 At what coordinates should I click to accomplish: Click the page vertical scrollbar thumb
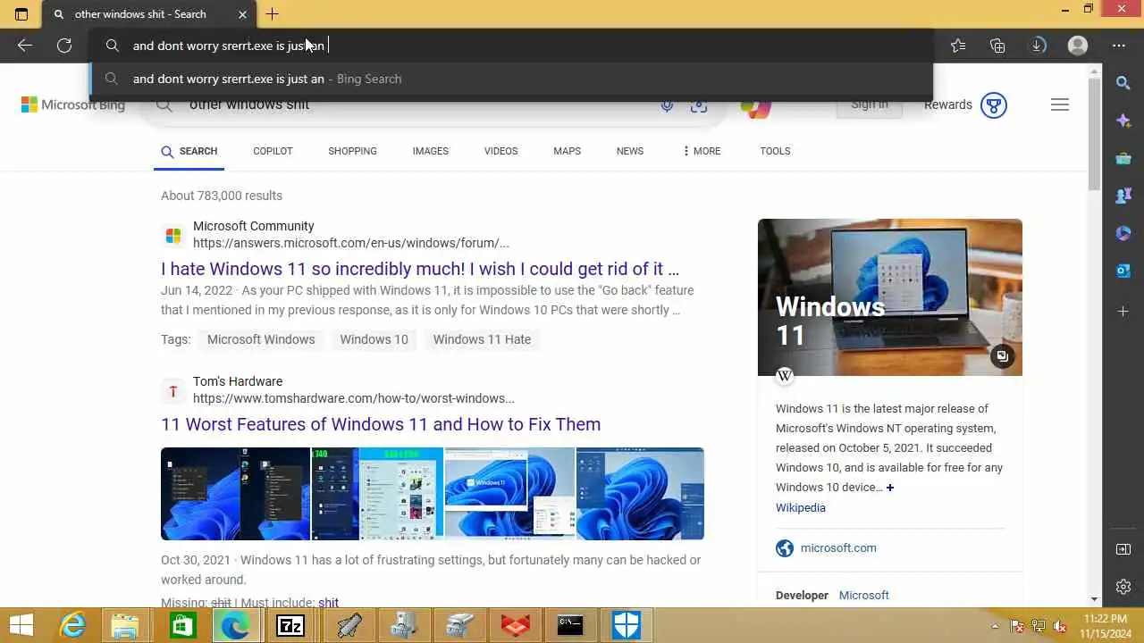[x=1095, y=134]
